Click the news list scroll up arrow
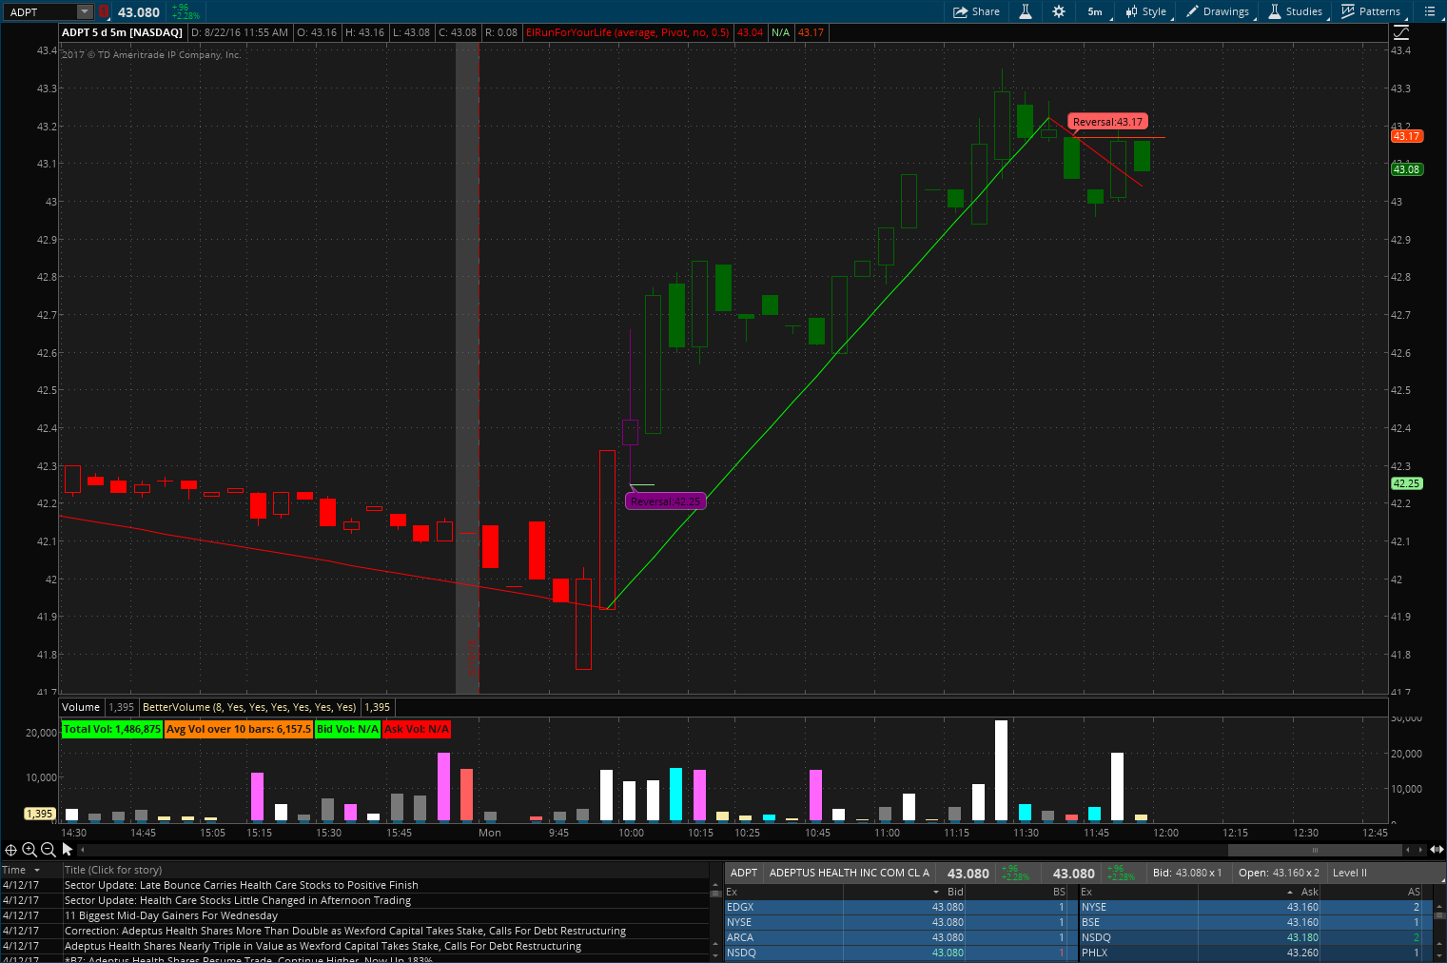Image resolution: width=1447 pixels, height=963 pixels. click(x=715, y=885)
